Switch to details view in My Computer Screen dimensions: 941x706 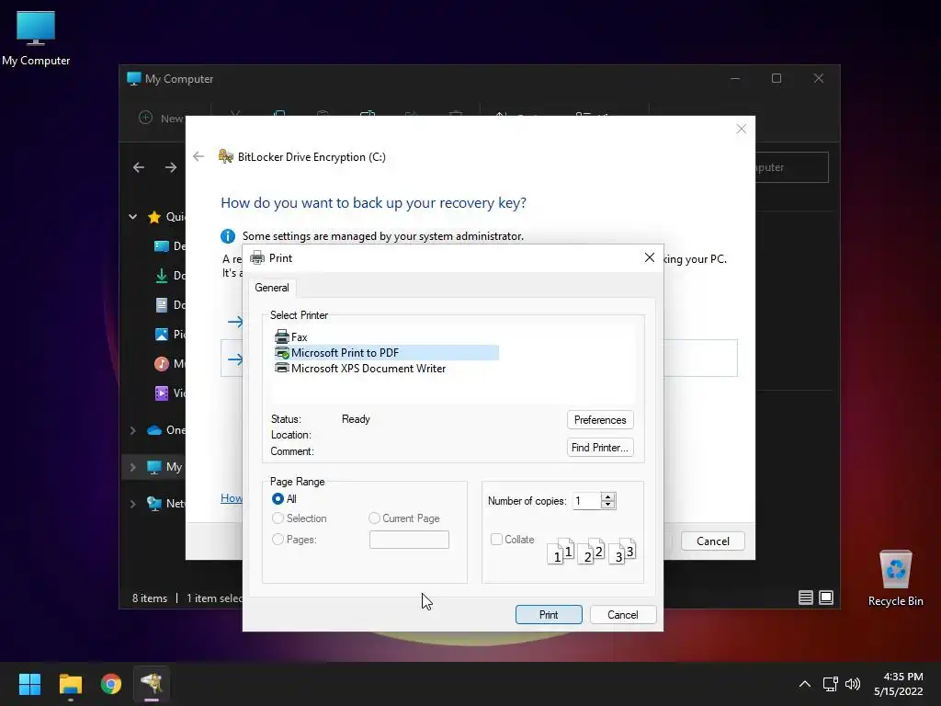[x=805, y=598]
